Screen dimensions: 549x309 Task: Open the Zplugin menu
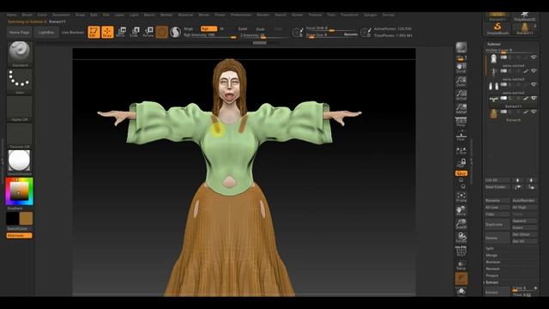[x=370, y=15]
